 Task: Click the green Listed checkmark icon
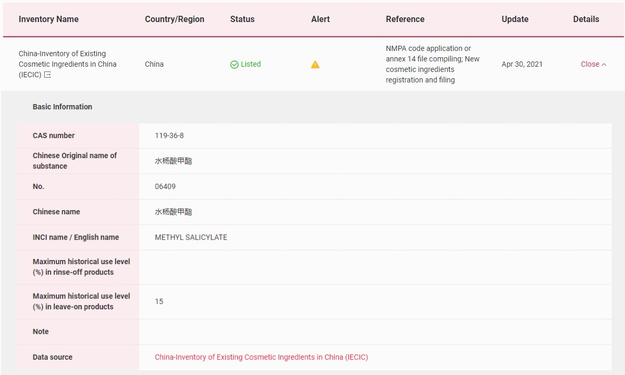pyautogui.click(x=235, y=65)
